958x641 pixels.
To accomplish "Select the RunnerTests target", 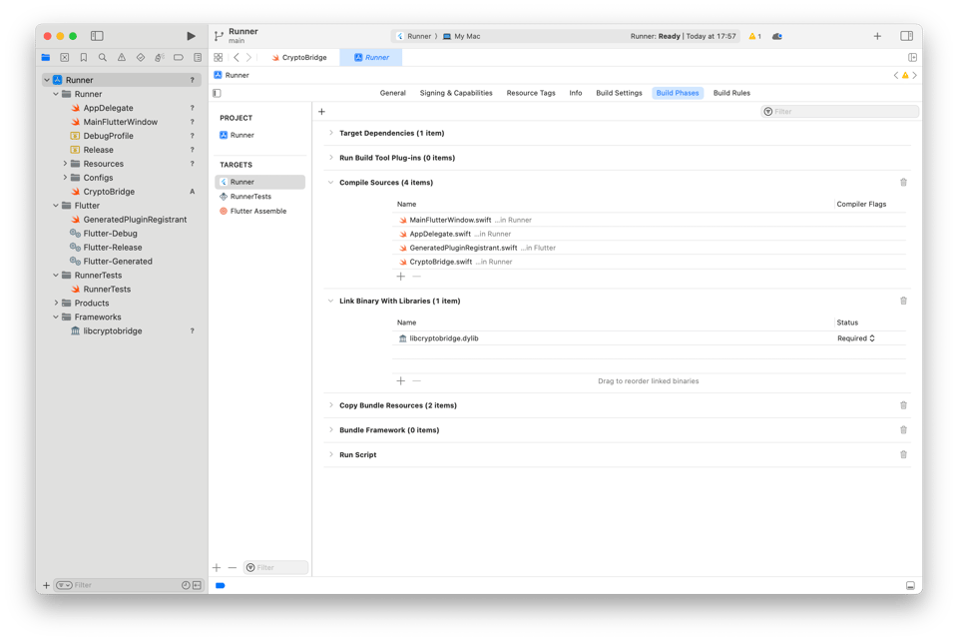I will tap(250, 197).
